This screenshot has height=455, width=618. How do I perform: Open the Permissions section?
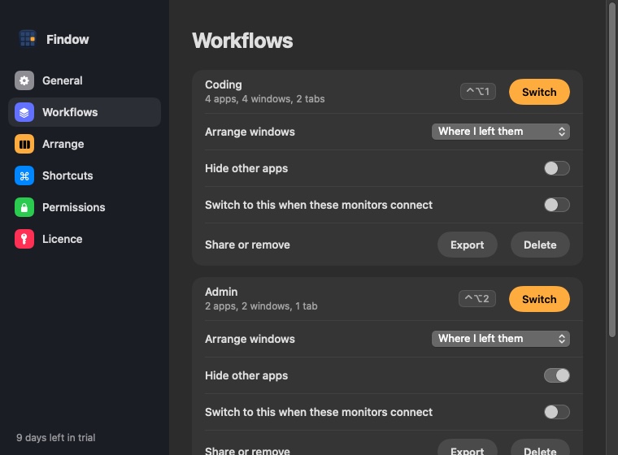click(x=85, y=207)
